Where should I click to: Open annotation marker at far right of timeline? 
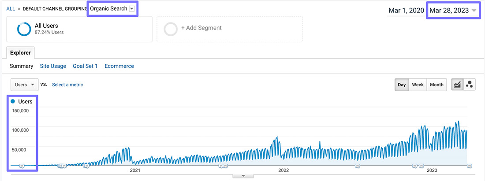470,166
